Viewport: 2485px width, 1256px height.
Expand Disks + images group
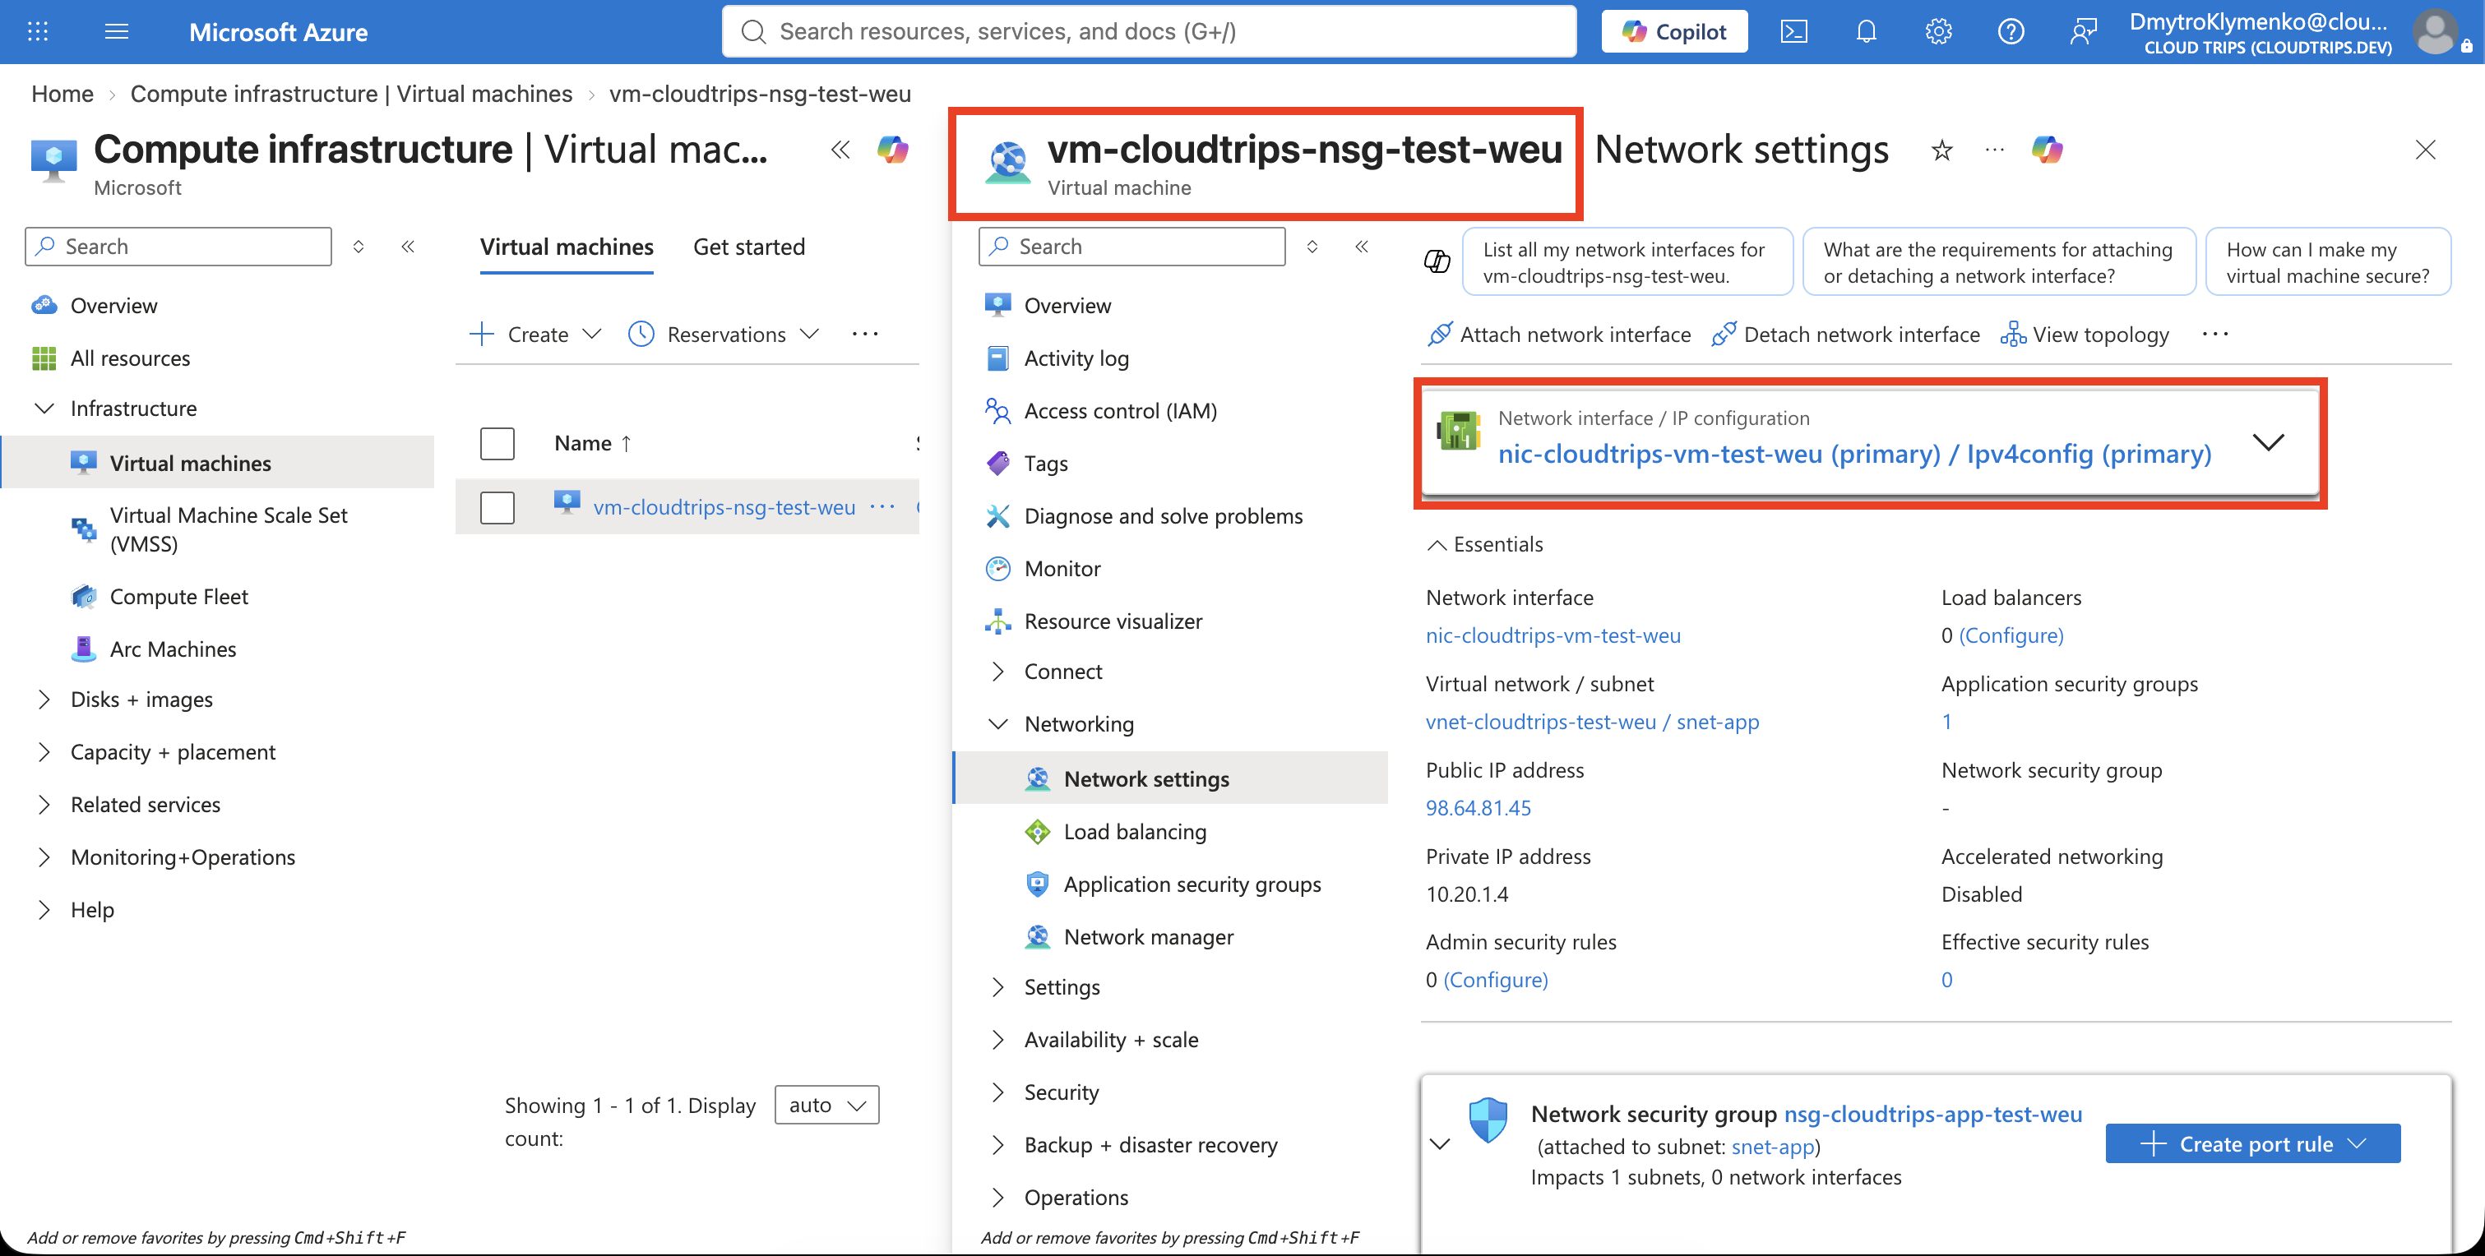44,700
